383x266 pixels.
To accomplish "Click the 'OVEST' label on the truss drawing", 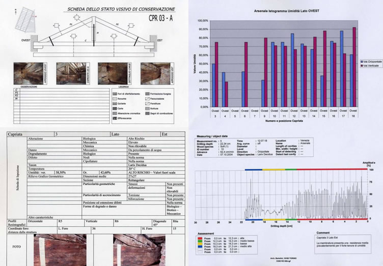I will pyautogui.click(x=25, y=40).
